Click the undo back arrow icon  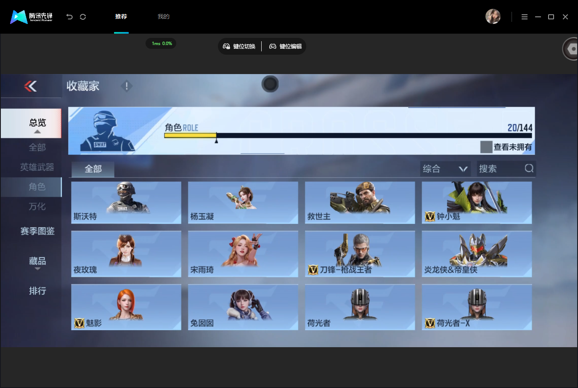point(69,17)
